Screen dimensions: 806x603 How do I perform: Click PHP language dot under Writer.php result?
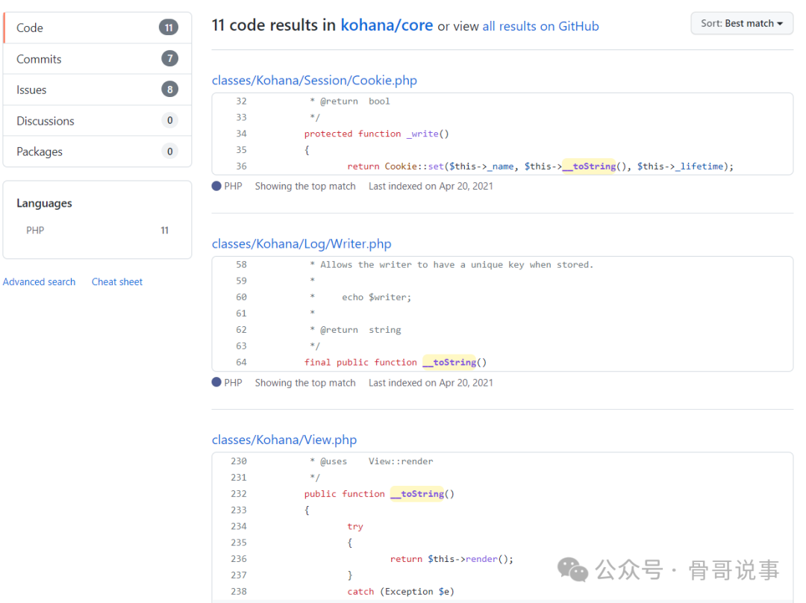(x=216, y=382)
